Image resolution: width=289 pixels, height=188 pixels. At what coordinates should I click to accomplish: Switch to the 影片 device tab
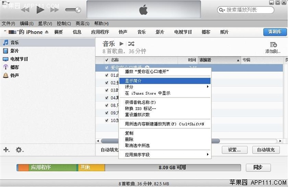coord(160,32)
